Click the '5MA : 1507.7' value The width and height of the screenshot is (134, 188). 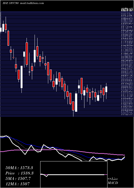click(18, 179)
